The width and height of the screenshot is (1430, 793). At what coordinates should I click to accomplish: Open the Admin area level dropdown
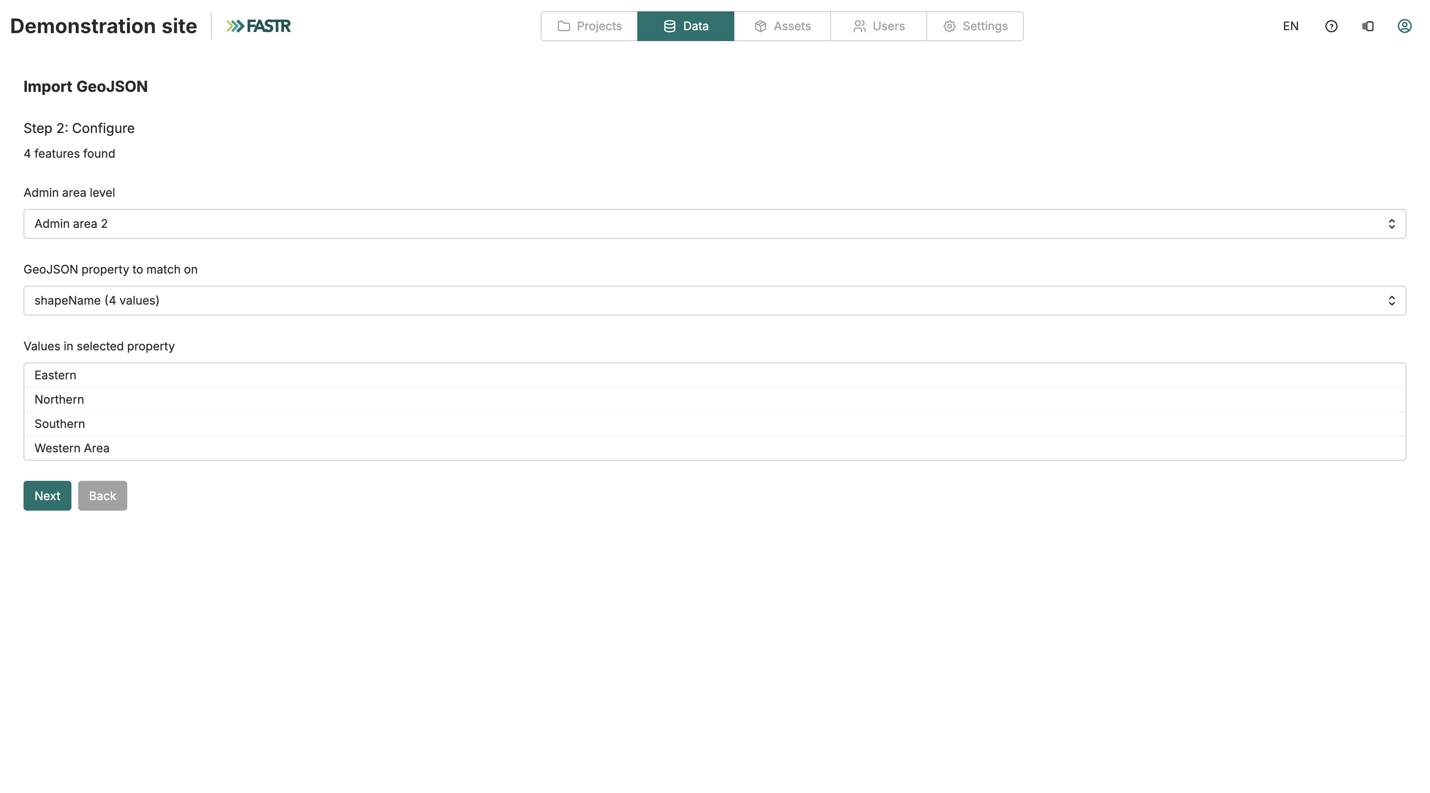(x=715, y=224)
